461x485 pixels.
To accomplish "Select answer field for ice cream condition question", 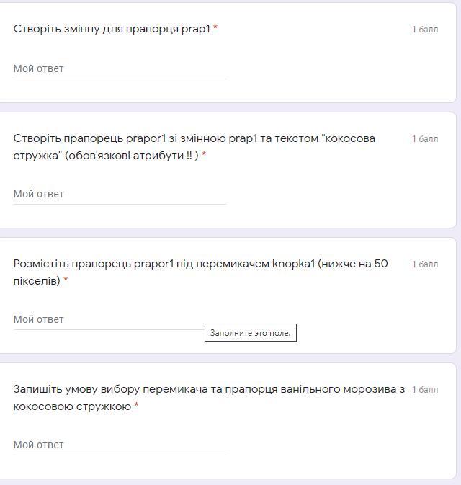I will click(x=120, y=445).
